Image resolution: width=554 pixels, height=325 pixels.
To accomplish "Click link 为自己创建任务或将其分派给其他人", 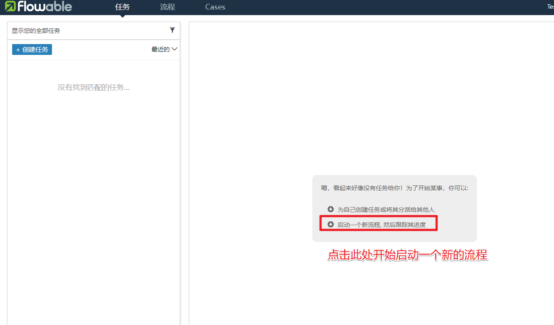I will tap(386, 210).
